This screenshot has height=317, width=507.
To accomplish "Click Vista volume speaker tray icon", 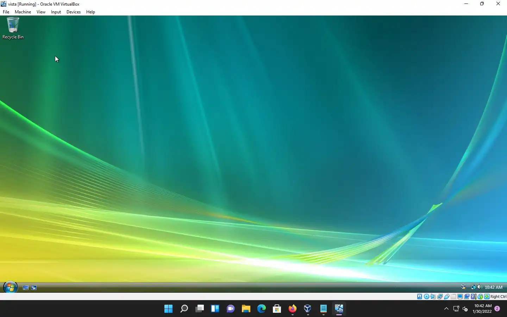I will tap(480, 287).
